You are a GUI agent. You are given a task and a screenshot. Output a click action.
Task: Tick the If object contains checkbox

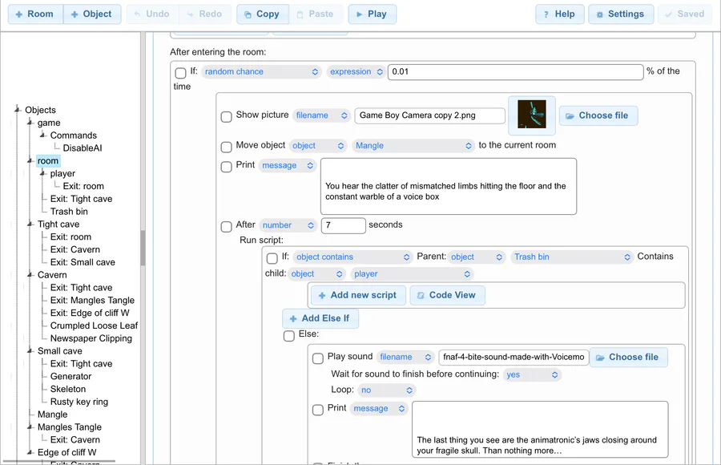272,258
